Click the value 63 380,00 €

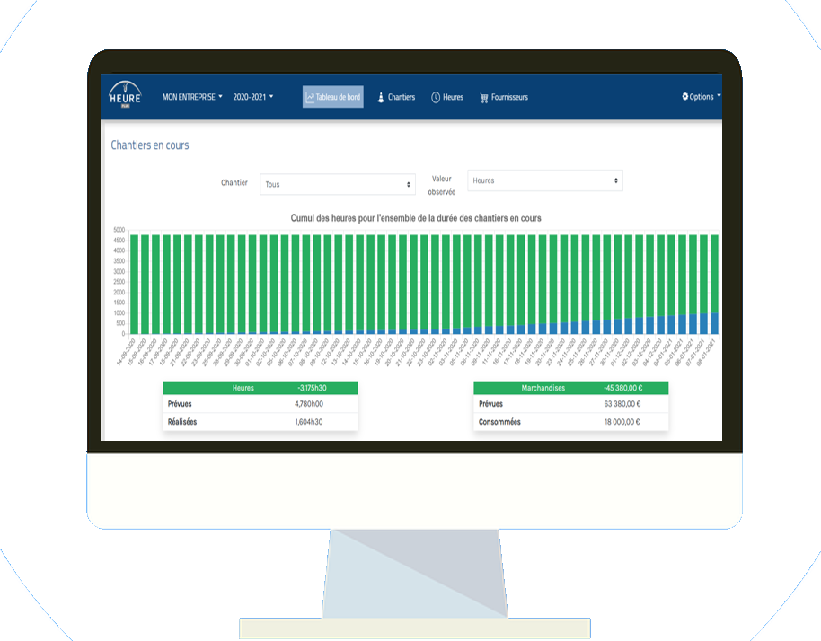click(x=622, y=404)
